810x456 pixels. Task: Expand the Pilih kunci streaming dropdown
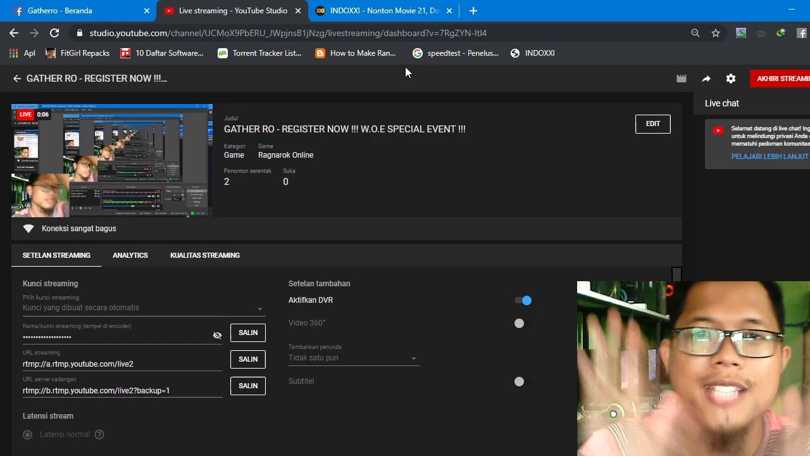point(144,308)
